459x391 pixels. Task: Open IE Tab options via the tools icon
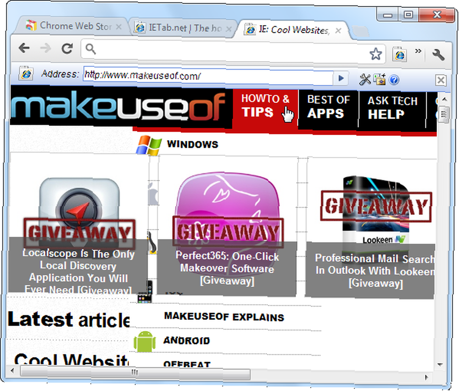click(x=365, y=79)
